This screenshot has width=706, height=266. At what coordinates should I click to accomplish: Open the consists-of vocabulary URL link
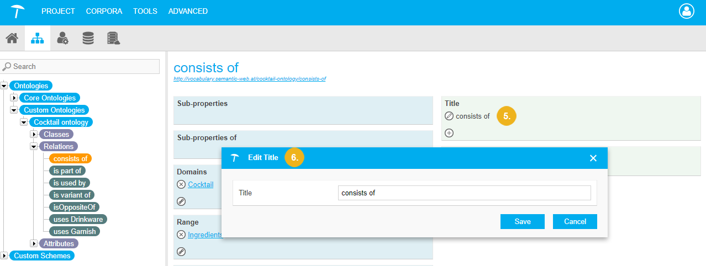tap(250, 79)
